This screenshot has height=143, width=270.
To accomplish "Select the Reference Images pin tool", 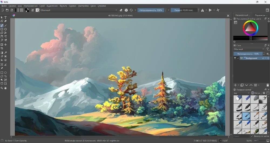I will point(2,68).
